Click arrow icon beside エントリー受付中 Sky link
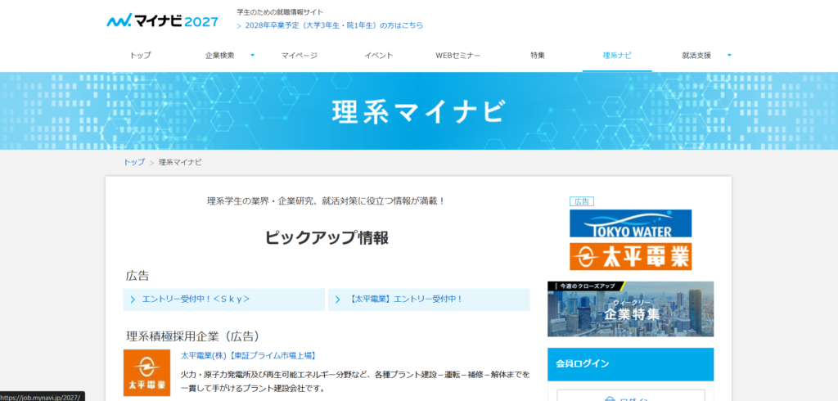The height and width of the screenshot is (401, 838). (133, 300)
